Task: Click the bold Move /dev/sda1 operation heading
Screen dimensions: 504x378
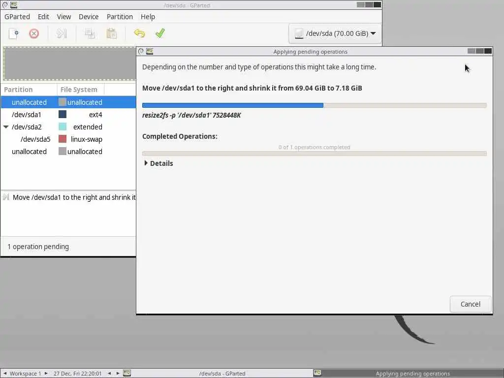Action: click(252, 88)
